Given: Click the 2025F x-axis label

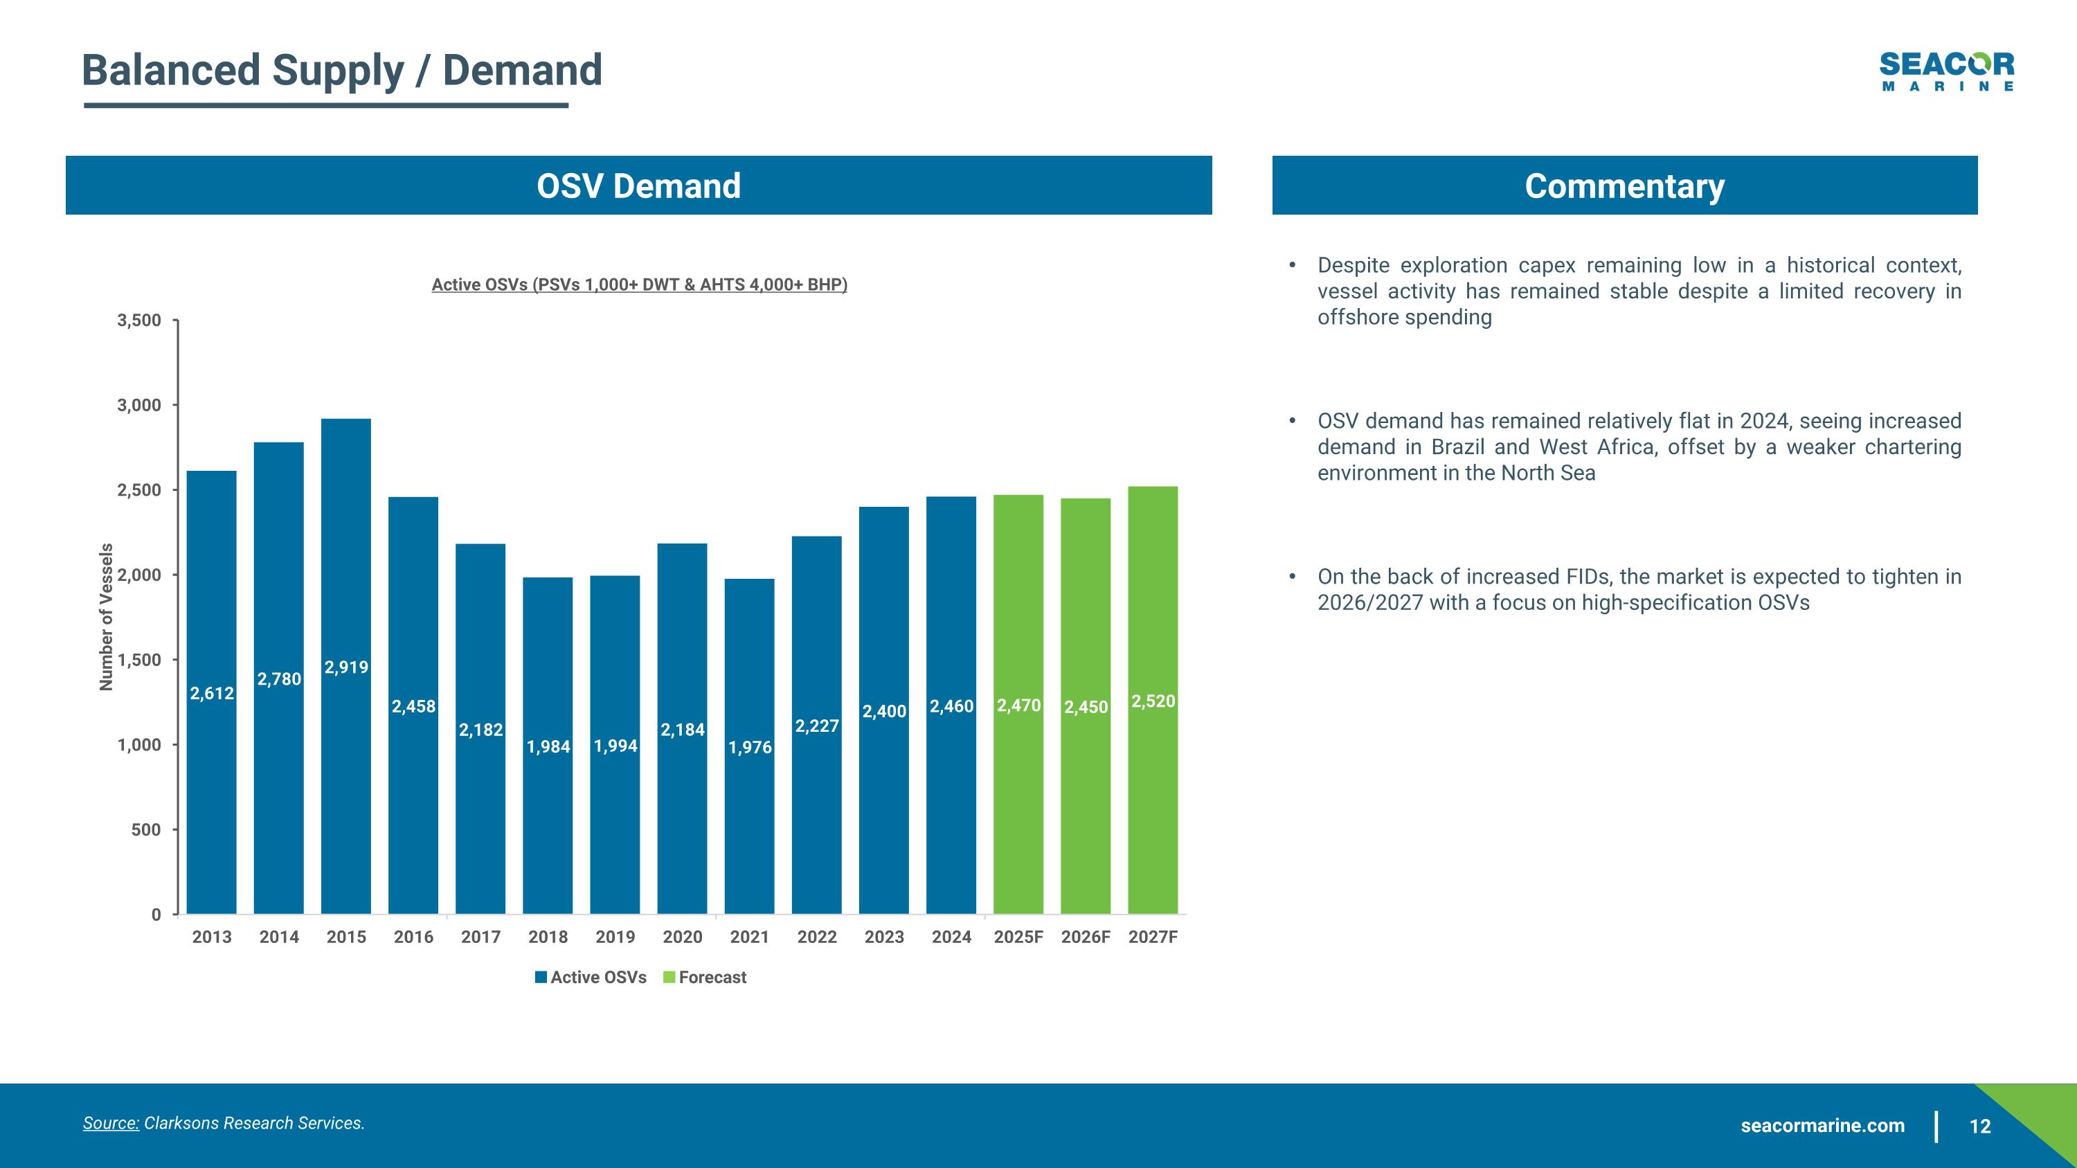Looking at the screenshot, I should pyautogui.click(x=1018, y=937).
